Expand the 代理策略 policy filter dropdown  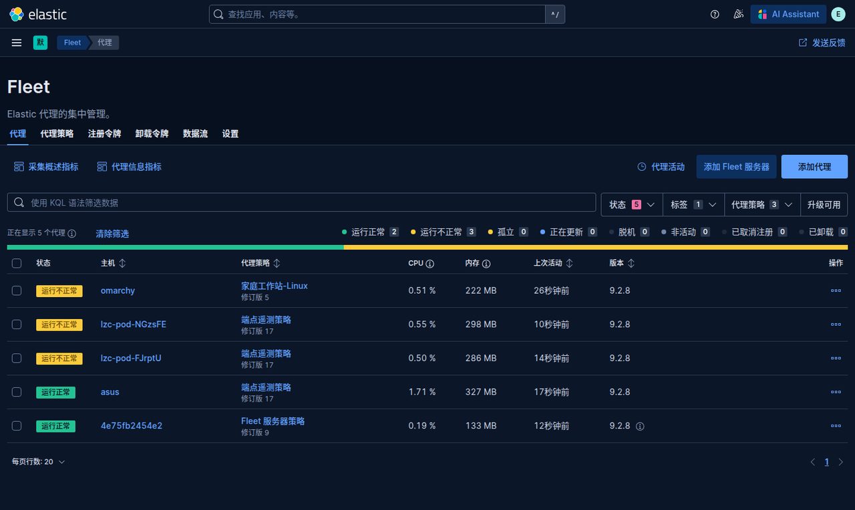point(762,205)
